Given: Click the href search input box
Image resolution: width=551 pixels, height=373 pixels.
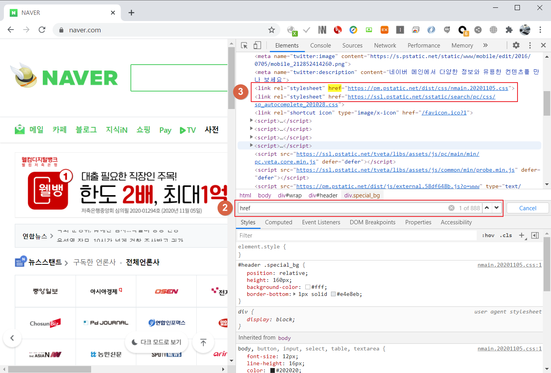Looking at the screenshot, I should (343, 208).
